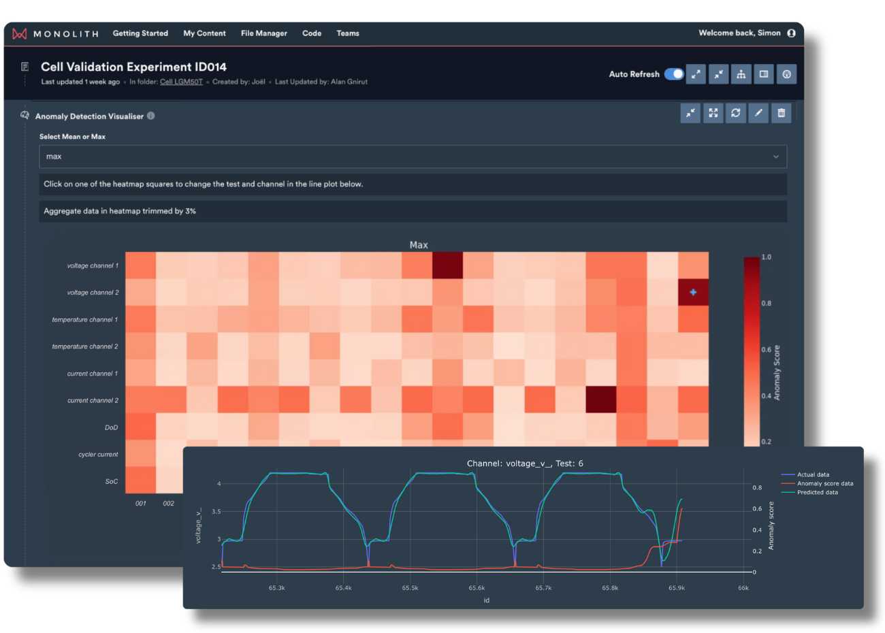
Task: Select the darkest current channel 2 heatmap square
Action: point(601,400)
